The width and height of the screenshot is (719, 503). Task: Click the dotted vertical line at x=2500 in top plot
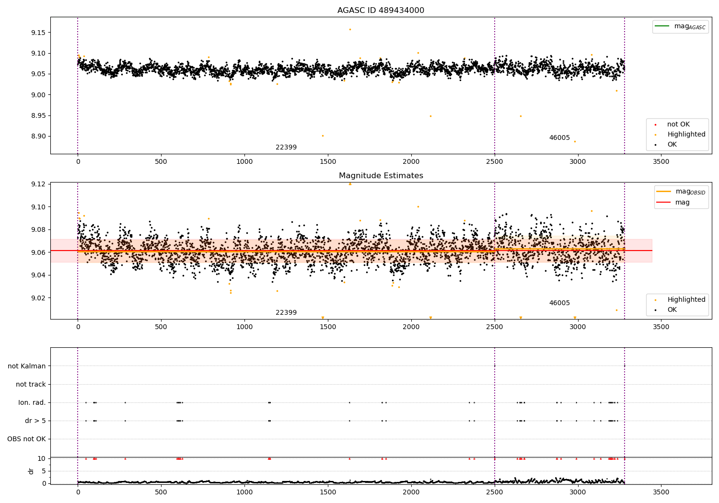click(495, 85)
